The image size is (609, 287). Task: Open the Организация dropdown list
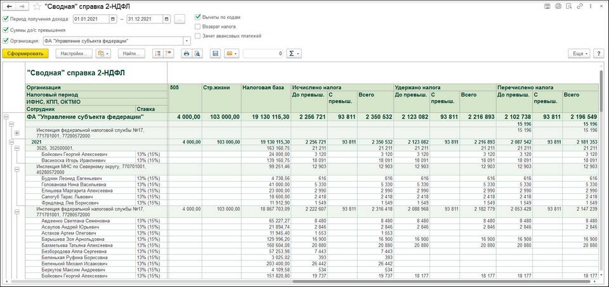(187, 41)
